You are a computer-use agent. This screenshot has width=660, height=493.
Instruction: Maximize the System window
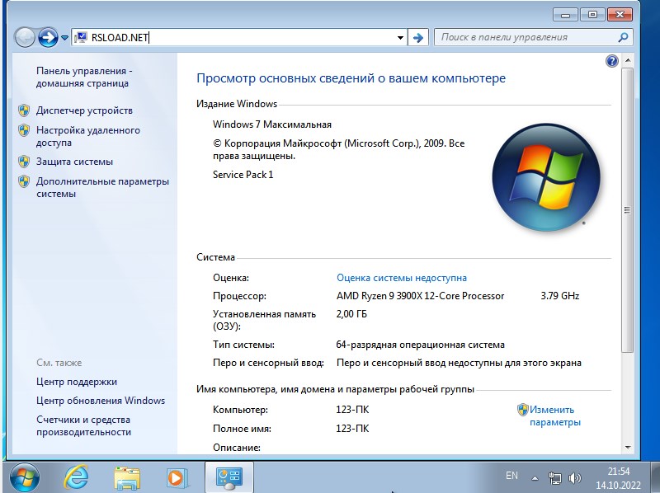point(592,15)
